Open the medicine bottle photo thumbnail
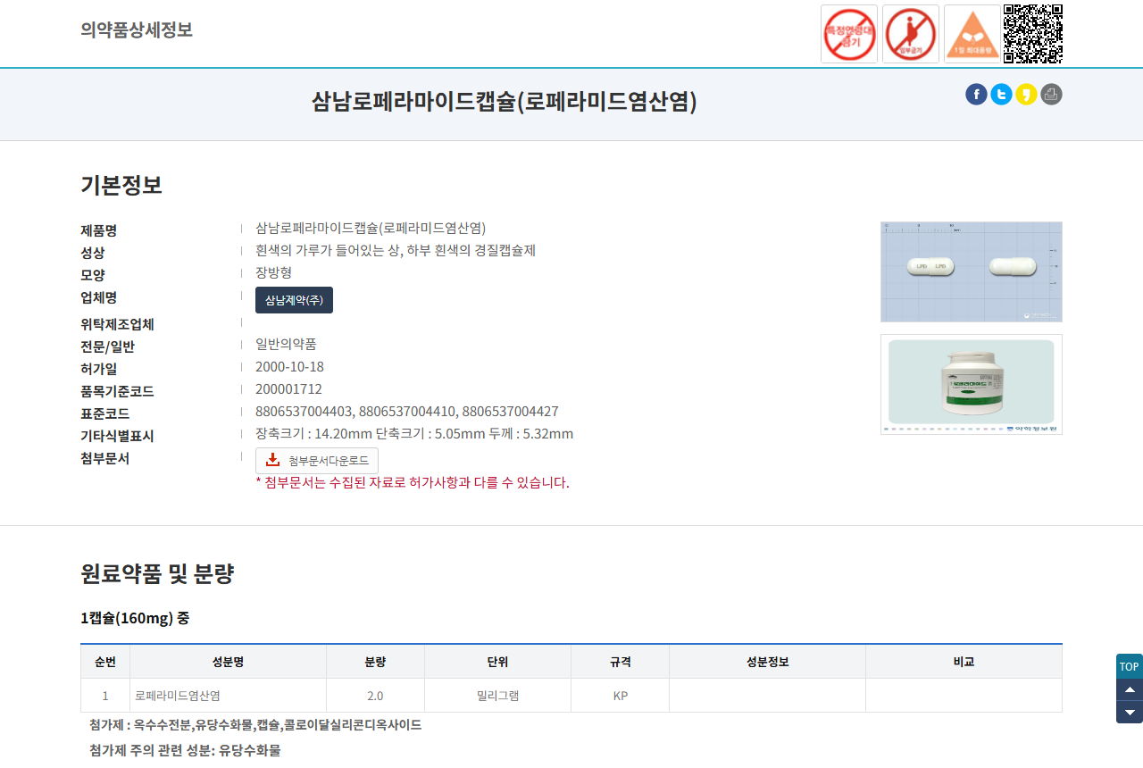Viewport: 1143px width, 768px height. (x=972, y=385)
